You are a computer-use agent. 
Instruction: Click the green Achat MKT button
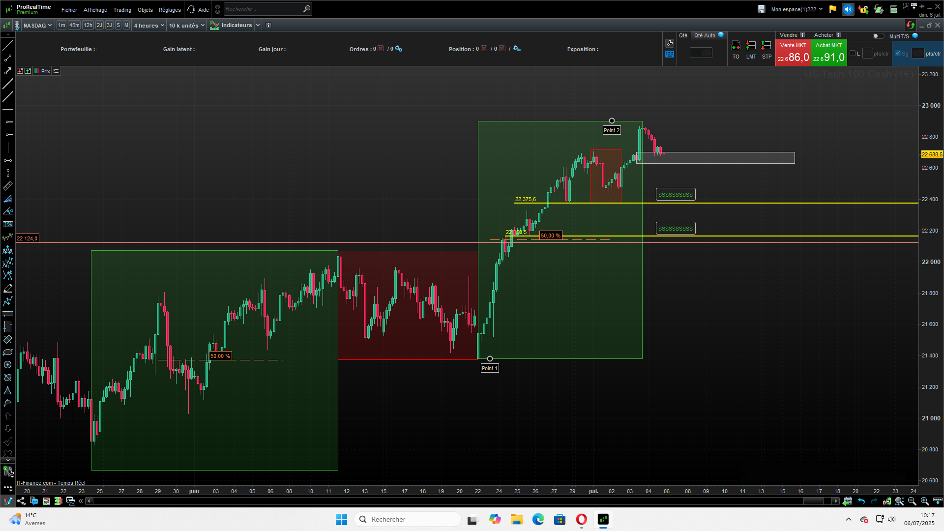828,53
